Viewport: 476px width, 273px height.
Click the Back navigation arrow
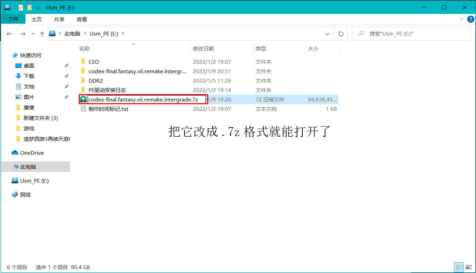(9, 34)
